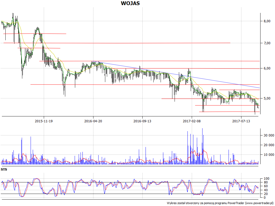Click the PowerTrader credit text at bottom

point(220,203)
